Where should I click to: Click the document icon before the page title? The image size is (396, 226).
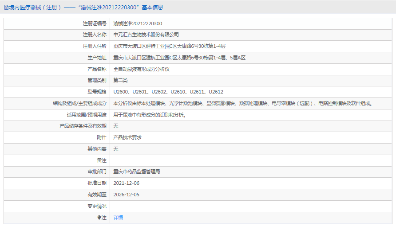(6, 8)
